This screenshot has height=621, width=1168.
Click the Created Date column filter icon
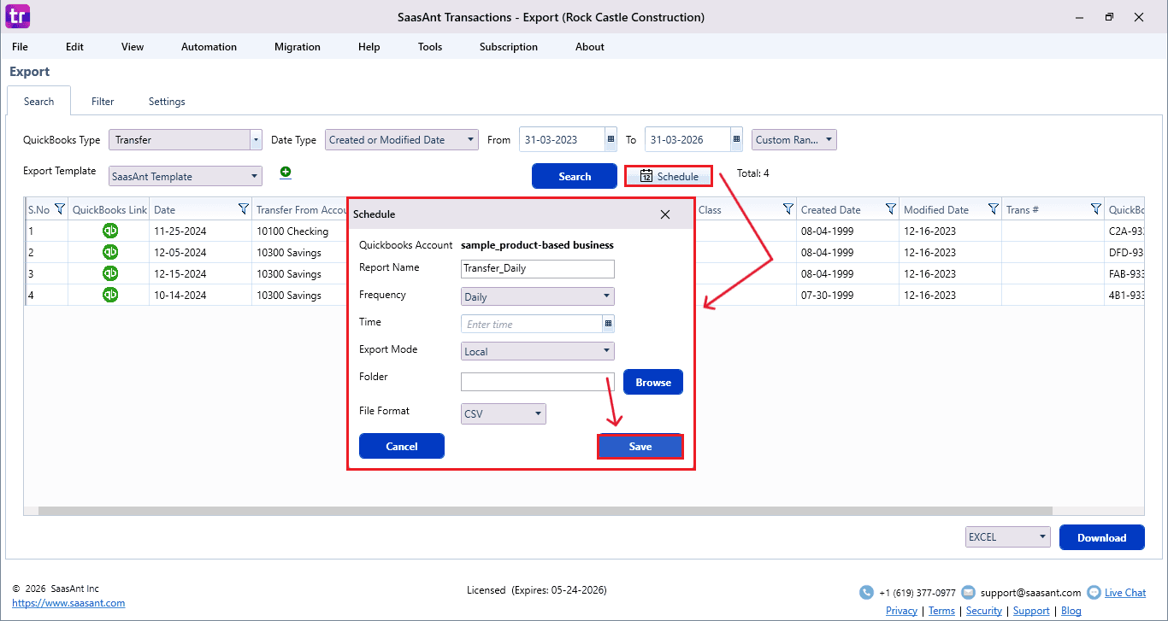pyautogui.click(x=890, y=209)
